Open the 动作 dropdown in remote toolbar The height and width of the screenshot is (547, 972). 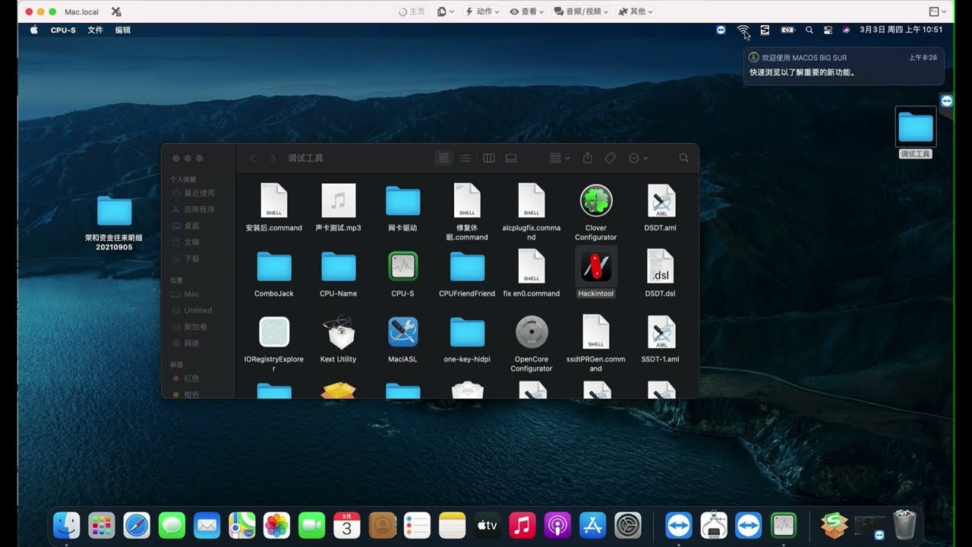tap(482, 11)
